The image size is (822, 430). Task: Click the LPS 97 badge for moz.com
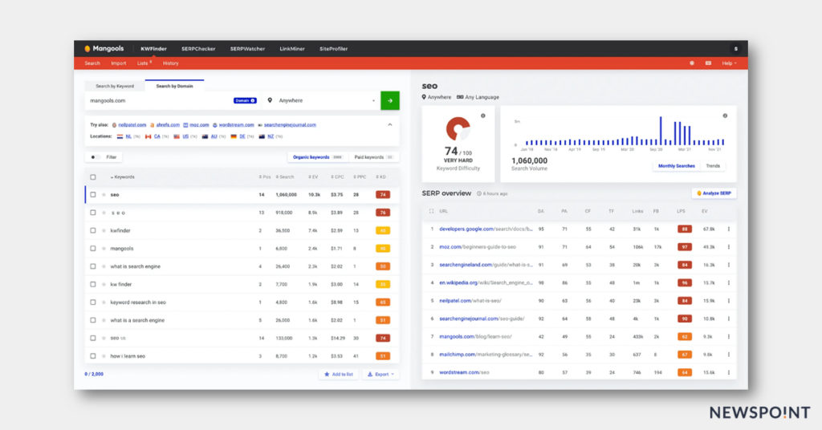(x=684, y=246)
